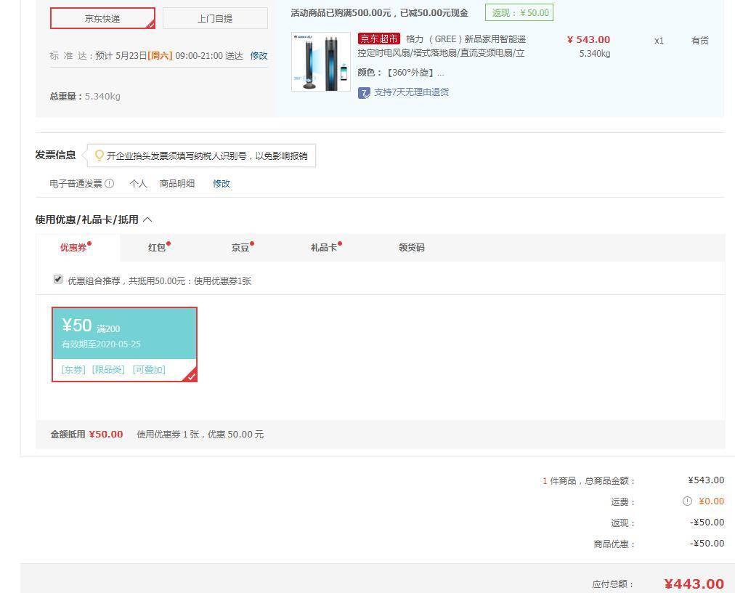Viewport: 735px width, 593px height.
Task: Click 支持7天无理由退货 text link
Action: [411, 92]
